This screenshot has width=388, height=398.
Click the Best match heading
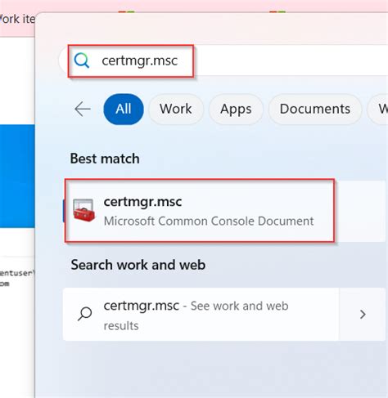(105, 159)
